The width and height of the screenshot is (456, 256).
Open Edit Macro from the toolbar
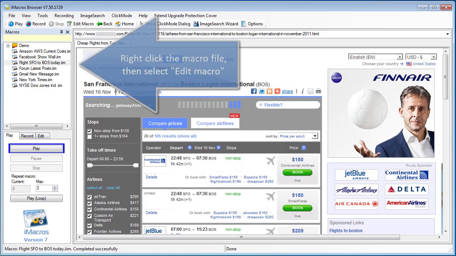(80, 24)
